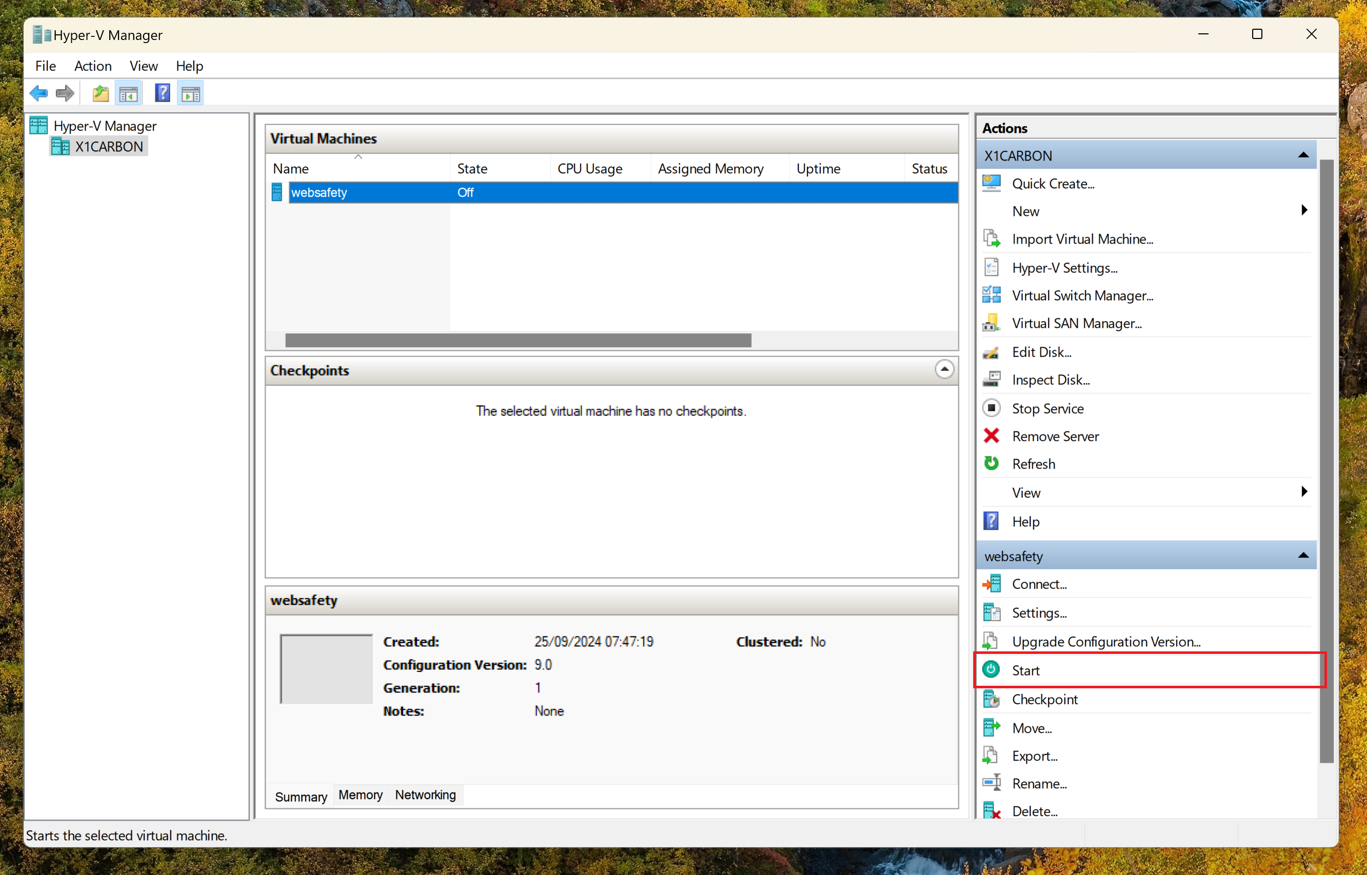Switch to the Memory tab
This screenshot has height=875, width=1367.
click(360, 795)
